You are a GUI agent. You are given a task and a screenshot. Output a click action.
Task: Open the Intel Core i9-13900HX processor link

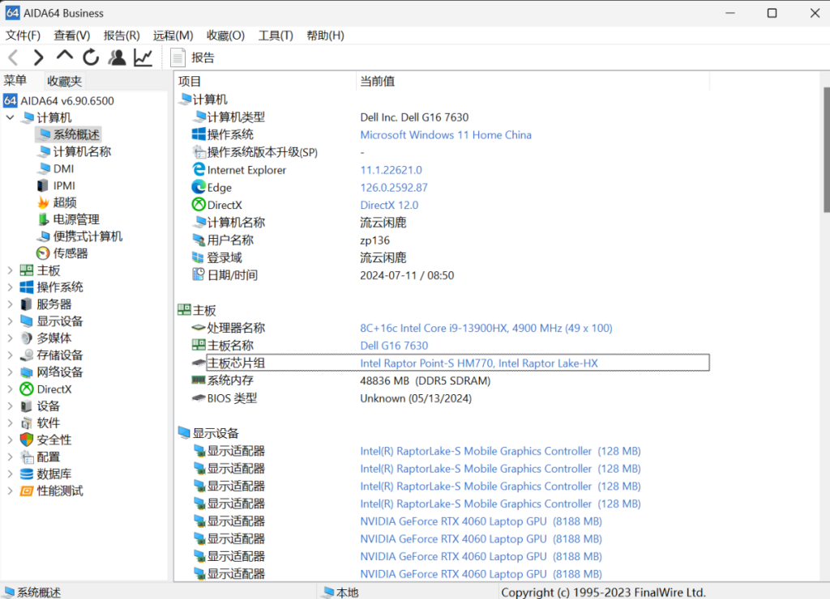pyautogui.click(x=486, y=328)
